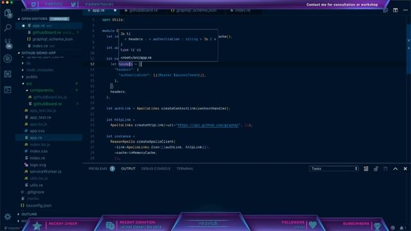Click the feedback smiley in the status bar

pos(392,228)
